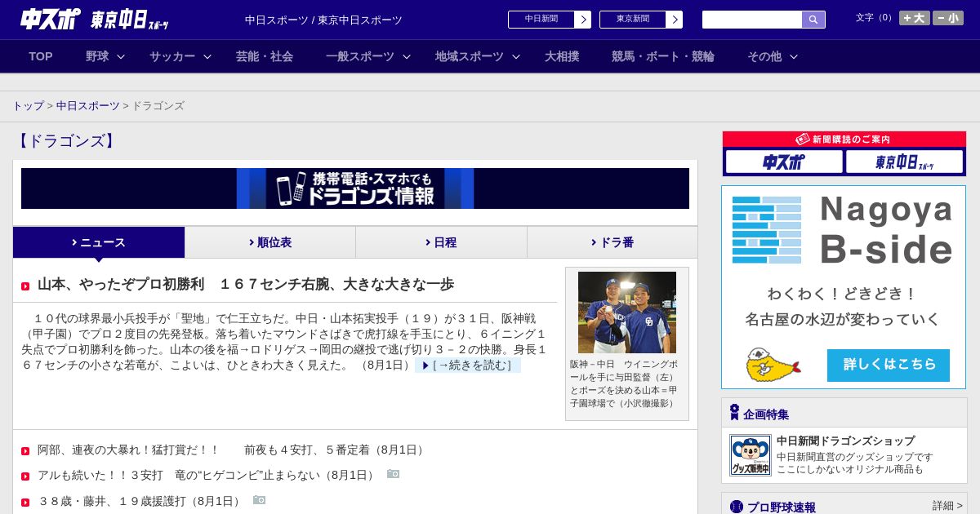Expand the サッカー navigation dropdown
This screenshot has height=514, width=980.
click(x=180, y=56)
